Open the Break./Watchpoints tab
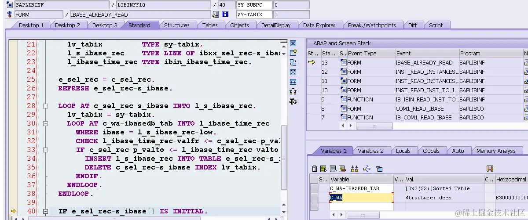Image resolution: width=528 pixels, height=220 pixels. tap(372, 25)
